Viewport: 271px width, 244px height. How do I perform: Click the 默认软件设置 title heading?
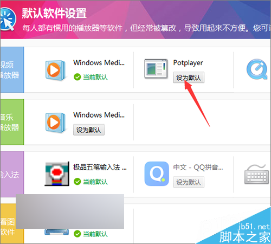(54, 13)
